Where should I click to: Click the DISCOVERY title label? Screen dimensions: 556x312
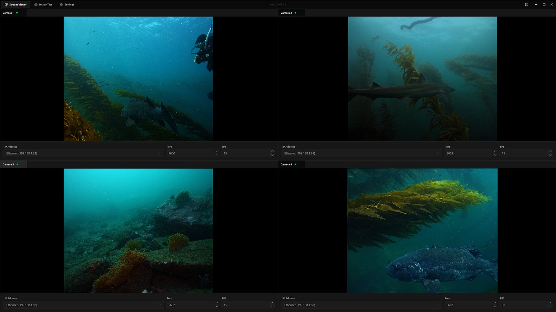coord(278,4)
